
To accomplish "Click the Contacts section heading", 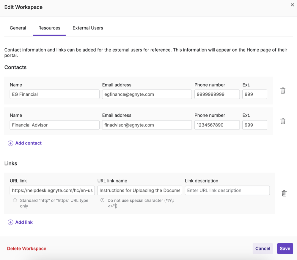I will click(x=15, y=67).
